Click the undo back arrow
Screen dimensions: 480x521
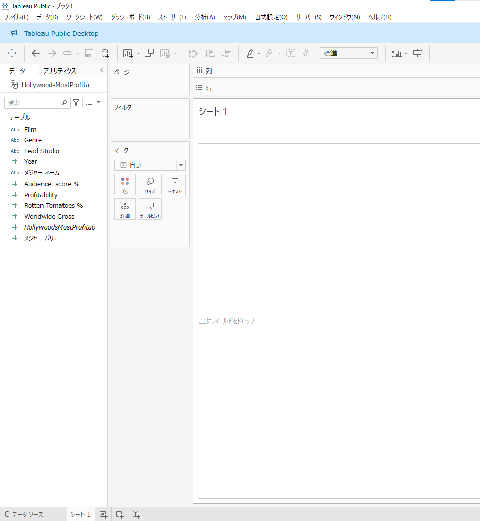(35, 53)
